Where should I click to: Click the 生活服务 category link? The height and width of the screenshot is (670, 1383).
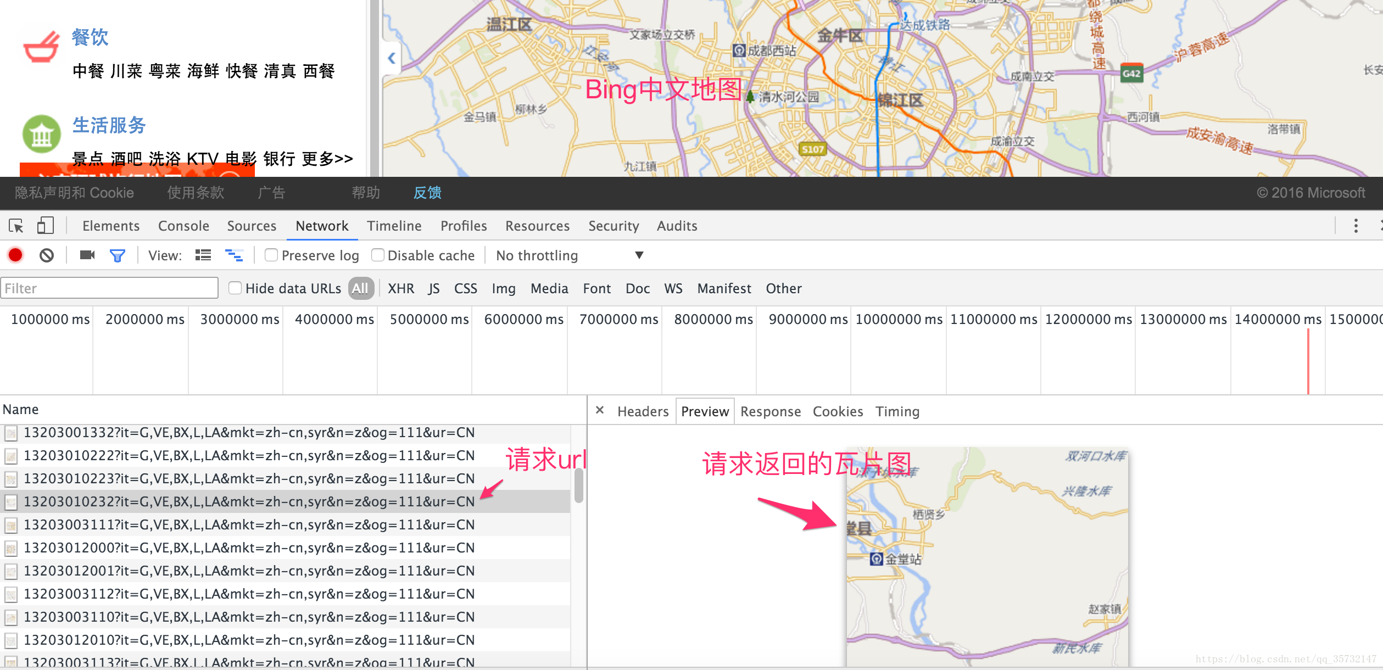[x=109, y=125]
